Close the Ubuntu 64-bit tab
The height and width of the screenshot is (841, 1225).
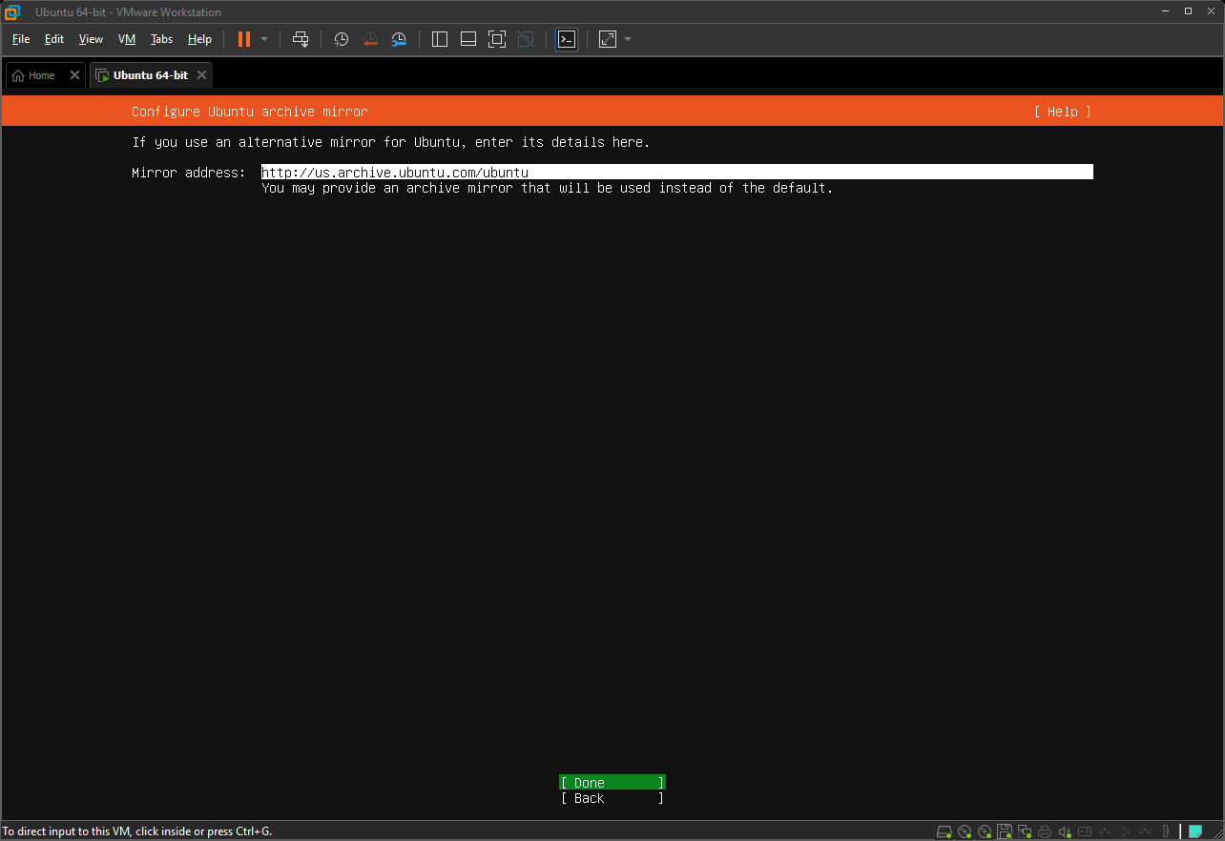[201, 75]
